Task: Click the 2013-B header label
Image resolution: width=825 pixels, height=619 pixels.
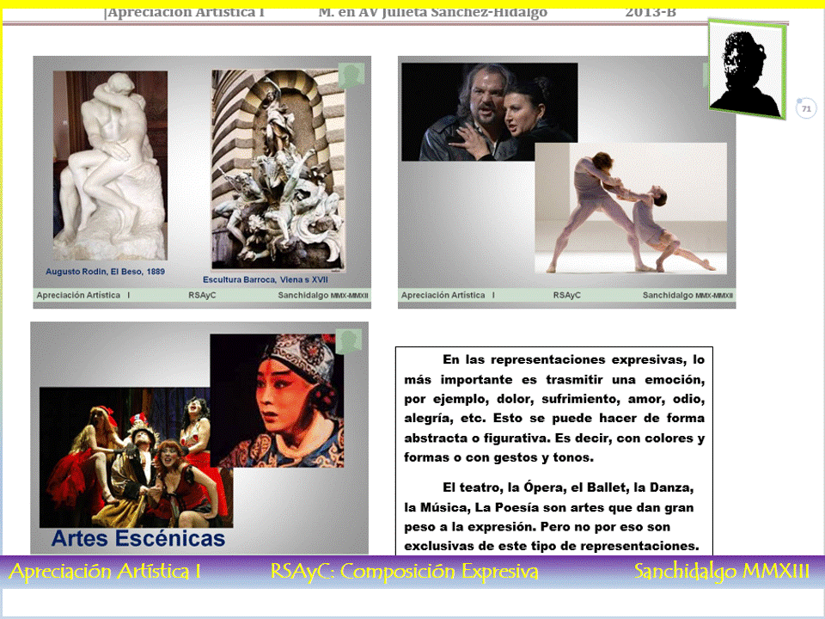Action: point(651,12)
